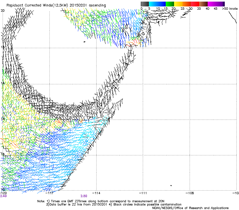Click the green 15-20 knots legend segment
The image size is (239, 210).
tap(170, 4)
